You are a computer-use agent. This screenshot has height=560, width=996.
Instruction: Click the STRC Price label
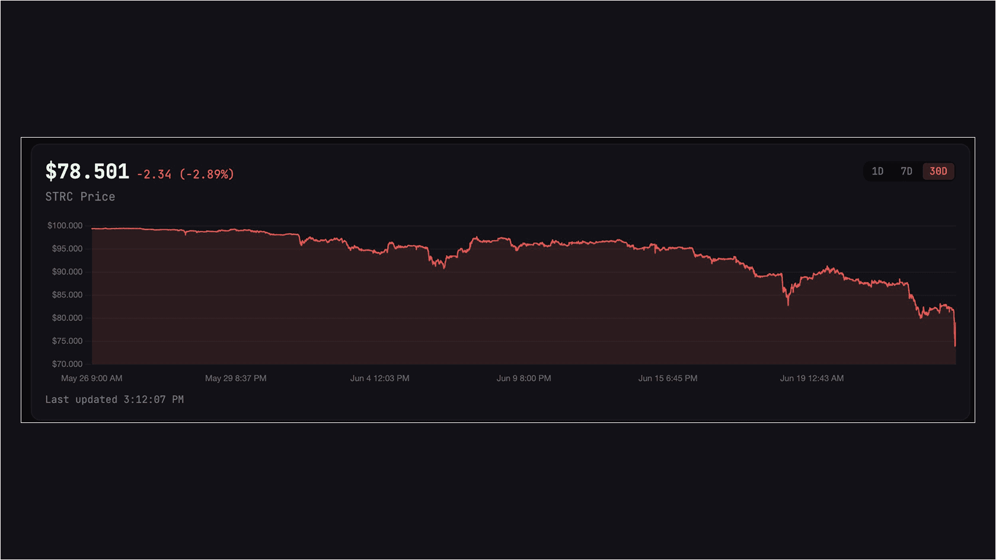point(80,196)
